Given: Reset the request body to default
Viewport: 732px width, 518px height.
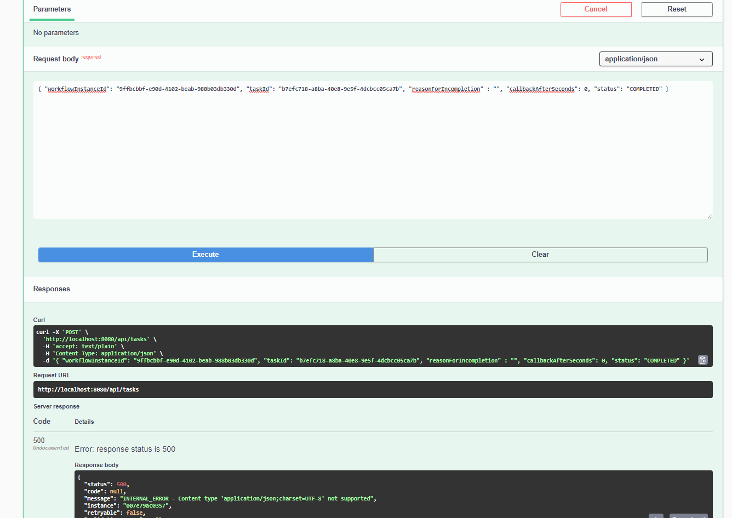Looking at the screenshot, I should coord(677,9).
